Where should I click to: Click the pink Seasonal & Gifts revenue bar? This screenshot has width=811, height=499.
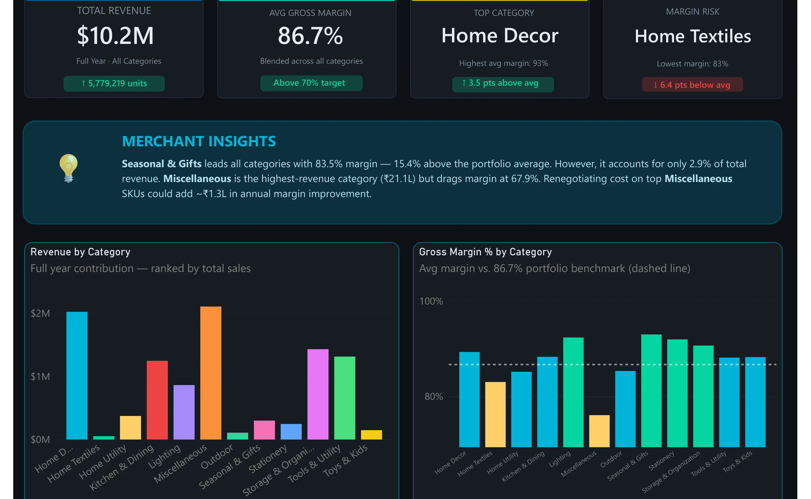(264, 430)
